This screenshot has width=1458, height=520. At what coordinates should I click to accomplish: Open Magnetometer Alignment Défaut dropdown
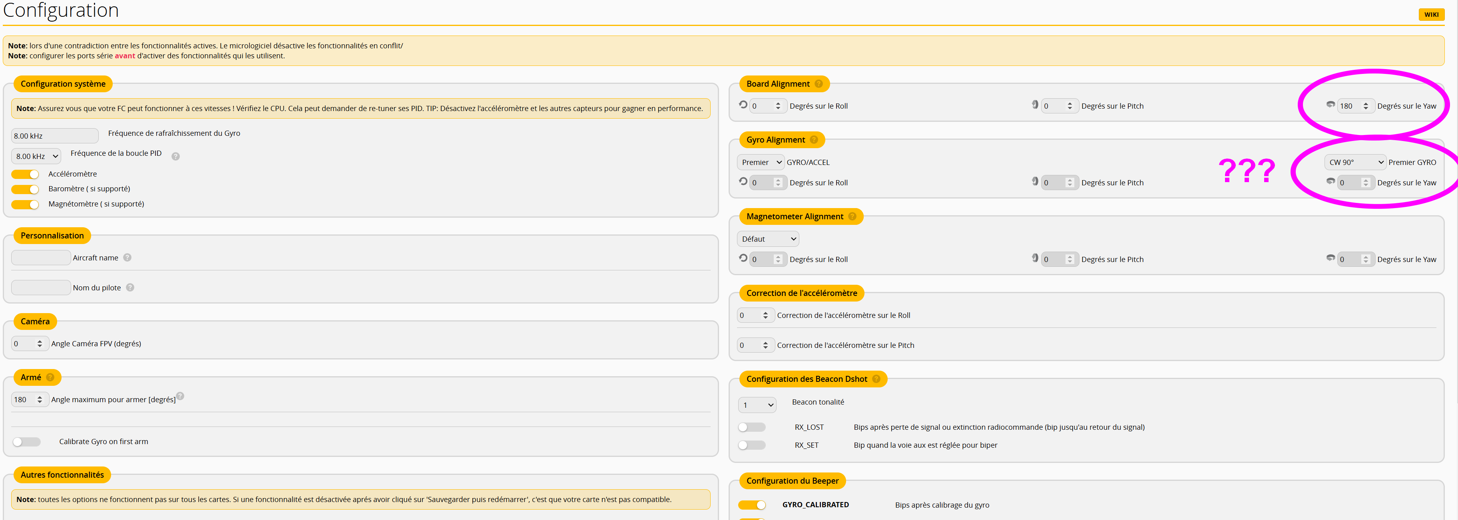pyautogui.click(x=768, y=239)
